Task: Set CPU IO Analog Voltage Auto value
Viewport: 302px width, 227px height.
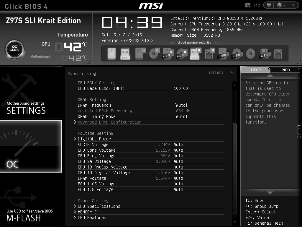Action: (x=178, y=167)
